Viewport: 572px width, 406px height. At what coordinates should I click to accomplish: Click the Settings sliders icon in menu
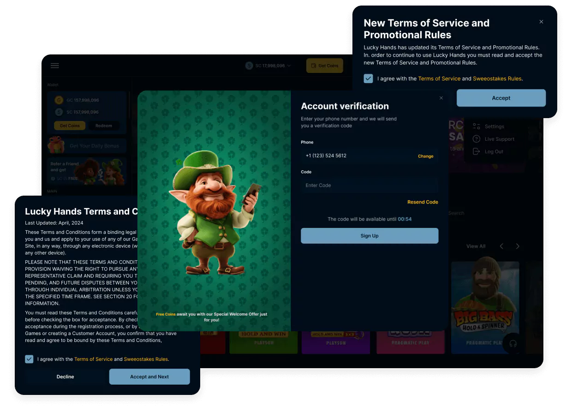(x=477, y=126)
